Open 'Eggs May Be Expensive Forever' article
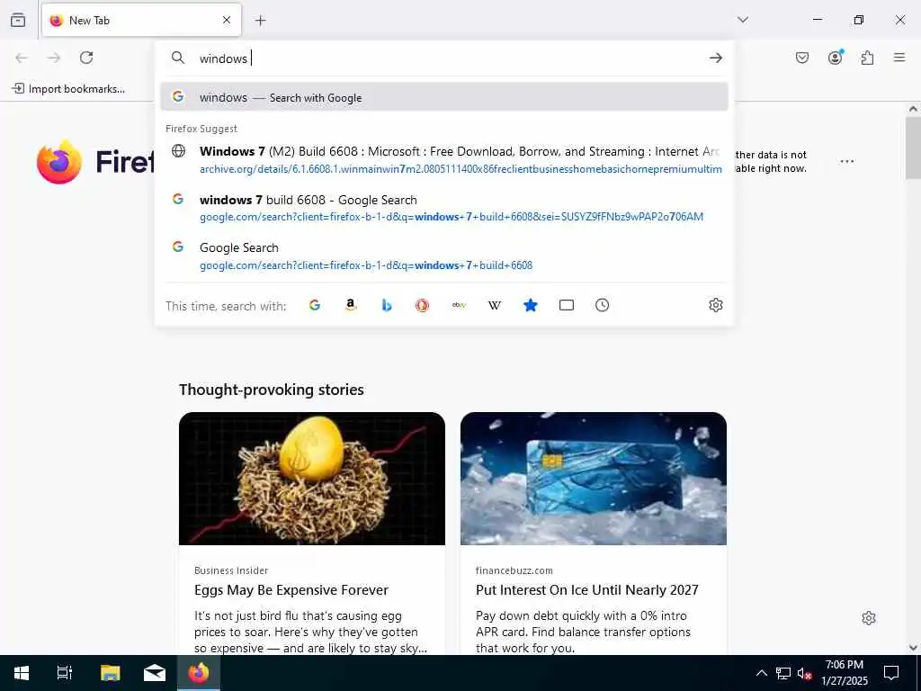This screenshot has height=691, width=921. click(291, 590)
